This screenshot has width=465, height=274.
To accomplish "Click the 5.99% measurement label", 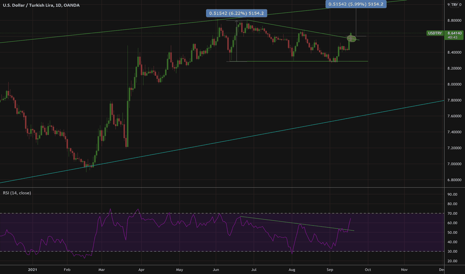I will [x=356, y=4].
